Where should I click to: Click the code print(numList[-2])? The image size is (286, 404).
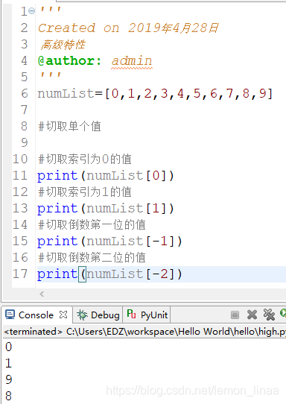click(x=109, y=274)
